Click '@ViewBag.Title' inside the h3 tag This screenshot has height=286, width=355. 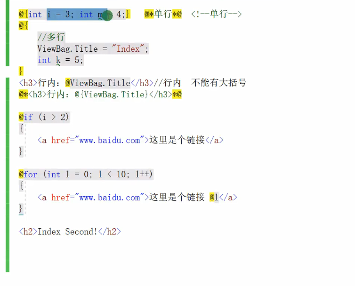[x=98, y=83]
